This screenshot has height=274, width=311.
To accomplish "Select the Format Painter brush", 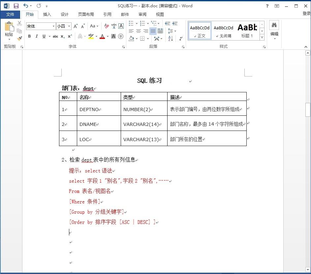I will click(x=19, y=38).
